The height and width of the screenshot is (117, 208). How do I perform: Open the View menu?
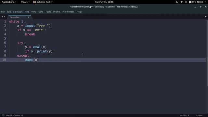[x=34, y=12]
